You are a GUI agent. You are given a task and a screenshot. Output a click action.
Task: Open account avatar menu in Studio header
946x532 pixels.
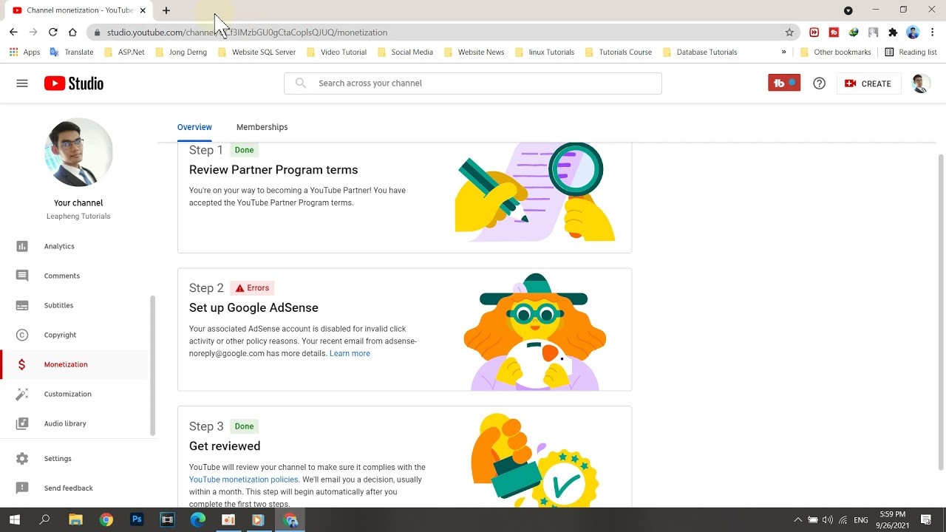(920, 83)
